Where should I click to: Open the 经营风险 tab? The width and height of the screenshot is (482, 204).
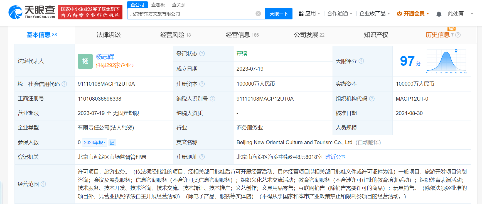(x=175, y=35)
